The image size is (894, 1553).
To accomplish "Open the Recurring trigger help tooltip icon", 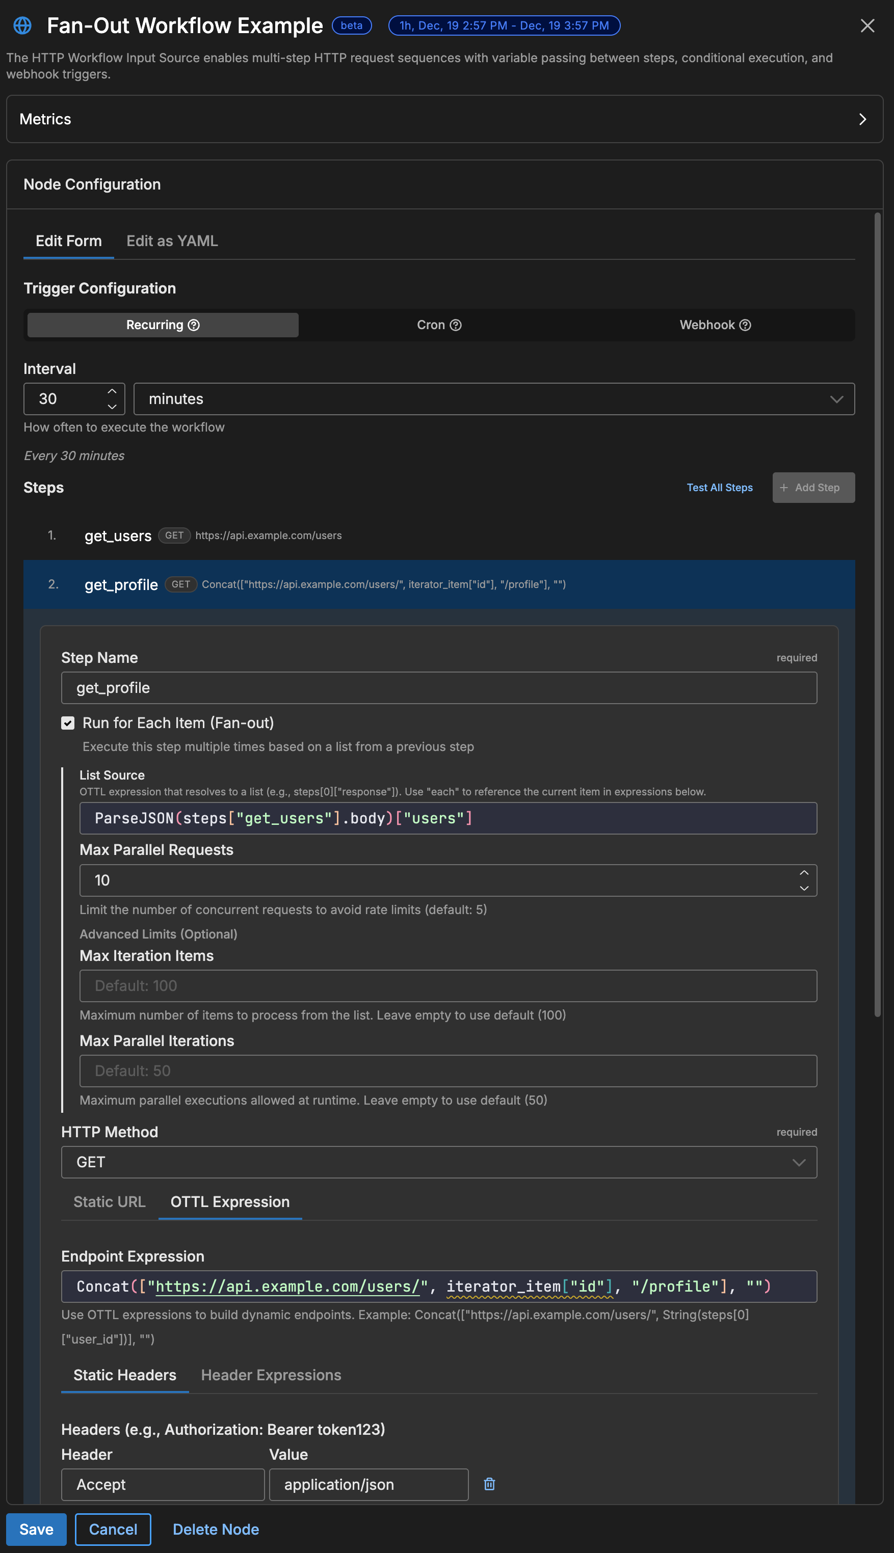I will pyautogui.click(x=194, y=325).
